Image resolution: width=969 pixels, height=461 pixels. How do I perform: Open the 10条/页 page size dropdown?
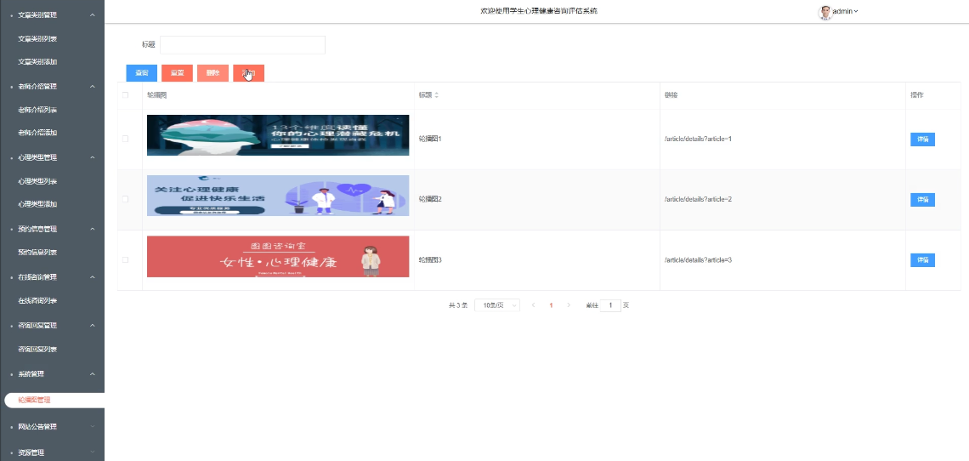[x=497, y=305]
